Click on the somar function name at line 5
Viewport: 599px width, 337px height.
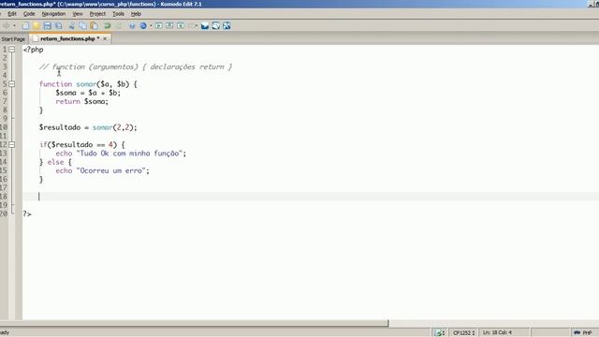(x=86, y=84)
